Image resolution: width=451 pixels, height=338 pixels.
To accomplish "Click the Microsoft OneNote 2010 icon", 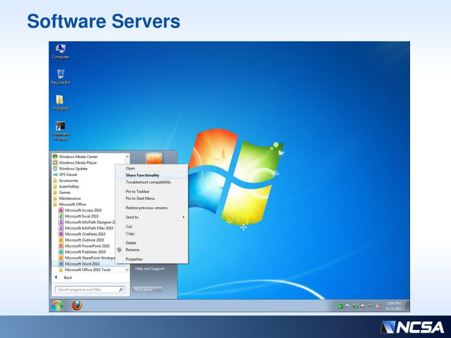I will click(61, 234).
